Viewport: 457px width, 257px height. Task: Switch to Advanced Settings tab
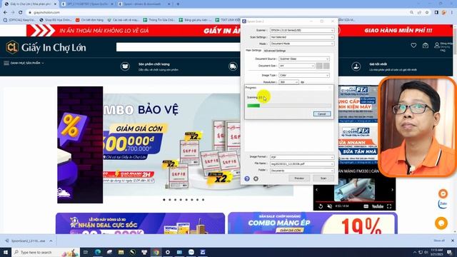[x=274, y=51]
